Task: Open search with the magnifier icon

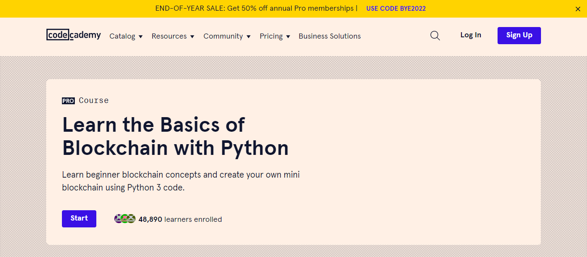Action: pos(435,36)
